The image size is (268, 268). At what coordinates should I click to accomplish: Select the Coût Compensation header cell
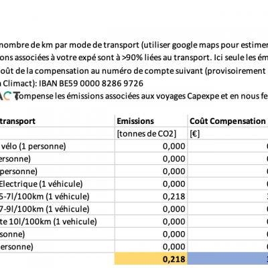click(228, 121)
